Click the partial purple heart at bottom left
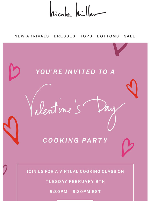This screenshot has width=150, height=201. [x=5, y=170]
